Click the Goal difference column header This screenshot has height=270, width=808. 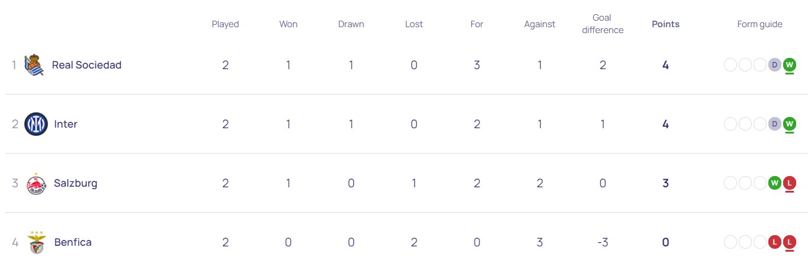(x=603, y=24)
